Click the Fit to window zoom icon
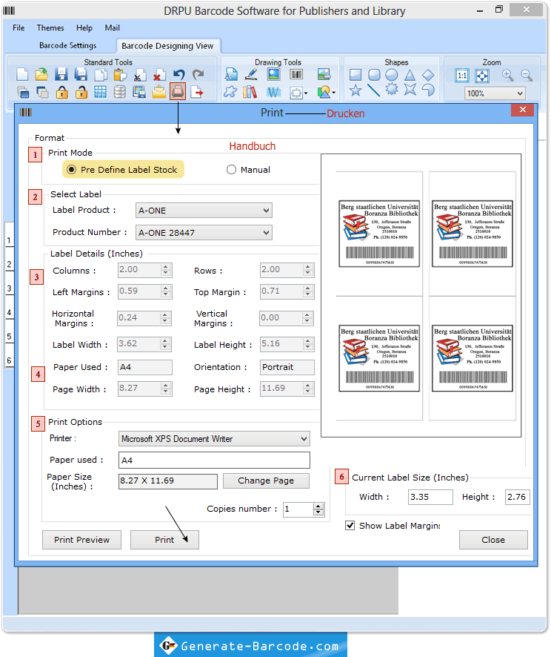 tap(482, 76)
